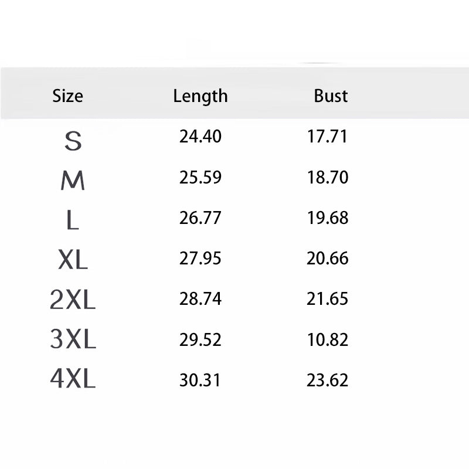Viewport: 469px width, 469px height.
Task: Select the XL size row label
Action: [73, 260]
